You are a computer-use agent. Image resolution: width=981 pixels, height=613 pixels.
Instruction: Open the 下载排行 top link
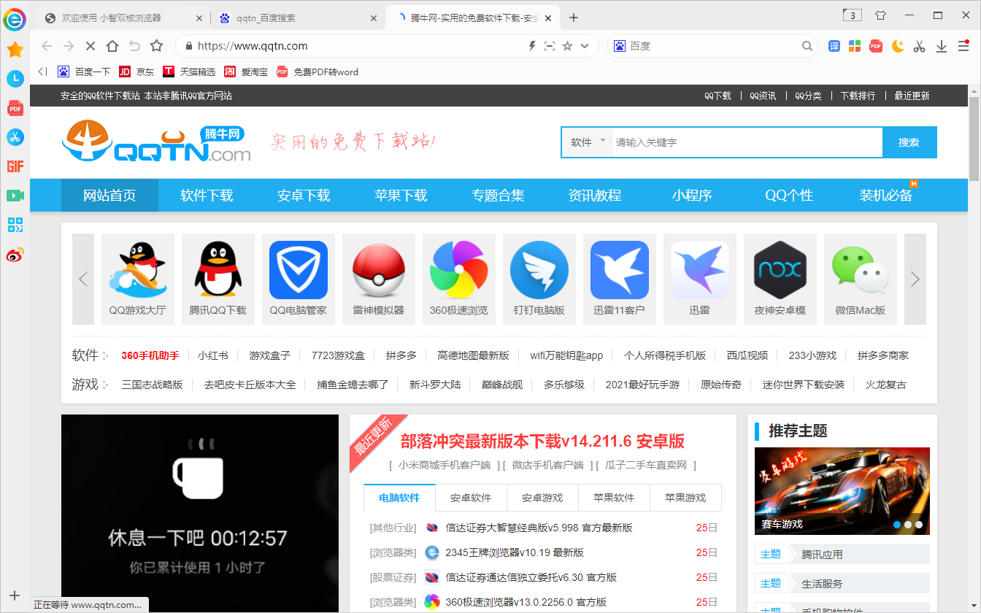tap(858, 96)
